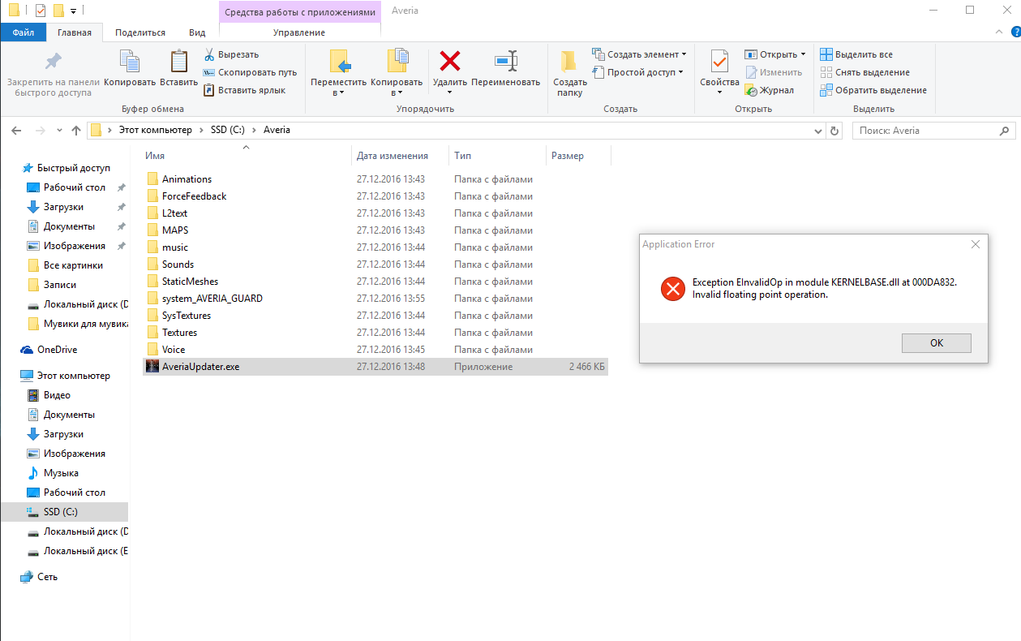Switch to the Поделиться tab
The image size is (1021, 641).
140,32
